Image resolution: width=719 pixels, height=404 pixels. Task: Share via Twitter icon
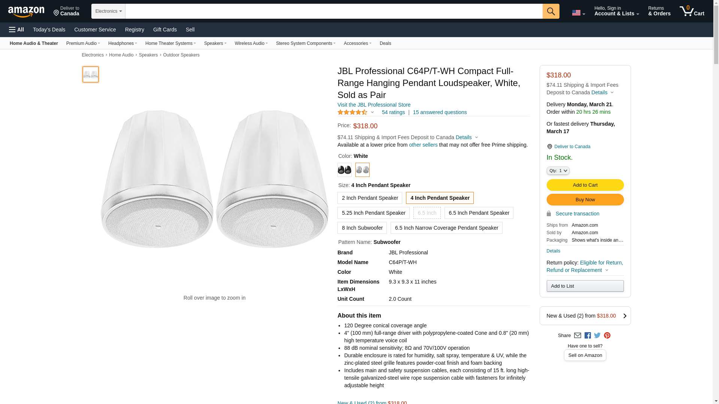597,336
